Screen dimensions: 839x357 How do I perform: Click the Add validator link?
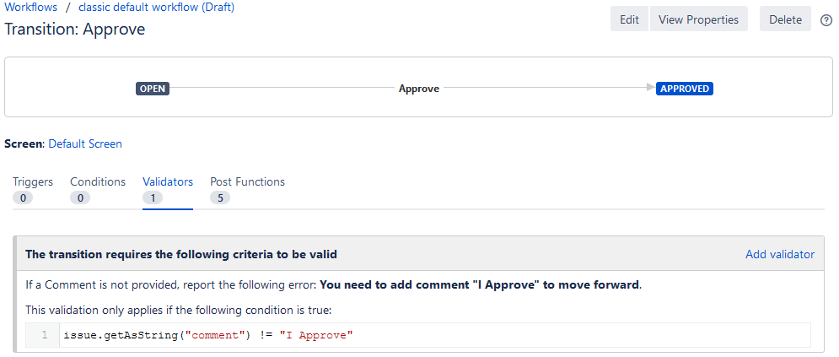click(780, 254)
